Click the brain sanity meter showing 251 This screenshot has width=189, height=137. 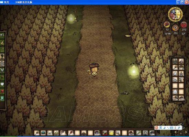[175, 28]
